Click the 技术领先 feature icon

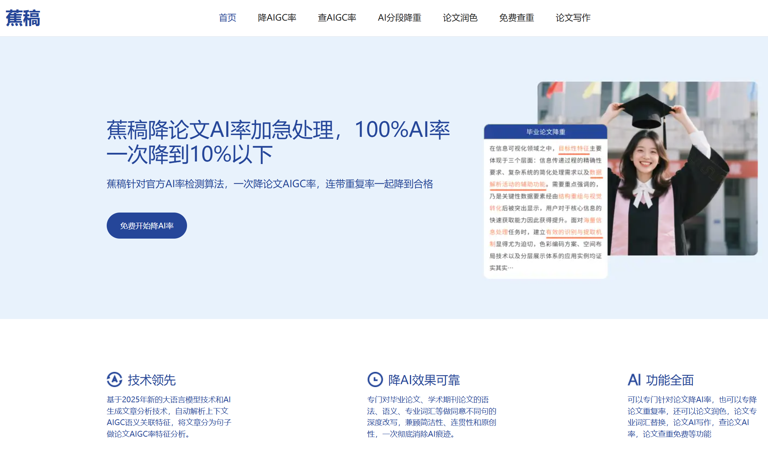114,379
